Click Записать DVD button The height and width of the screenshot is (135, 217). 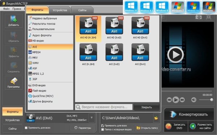[x=176, y=126]
